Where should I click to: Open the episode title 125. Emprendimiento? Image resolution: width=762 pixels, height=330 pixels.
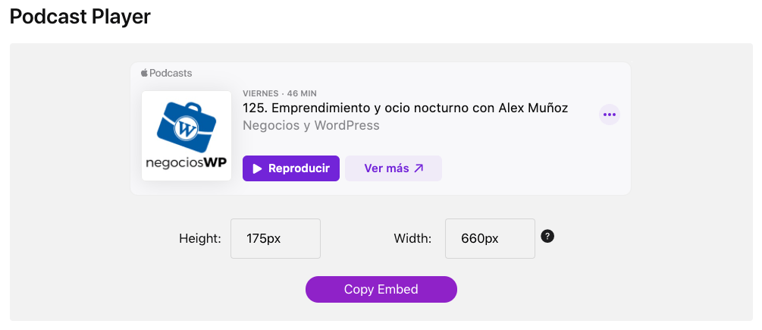405,108
